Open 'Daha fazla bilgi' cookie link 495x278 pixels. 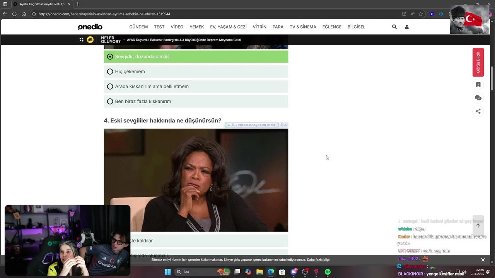point(318,260)
